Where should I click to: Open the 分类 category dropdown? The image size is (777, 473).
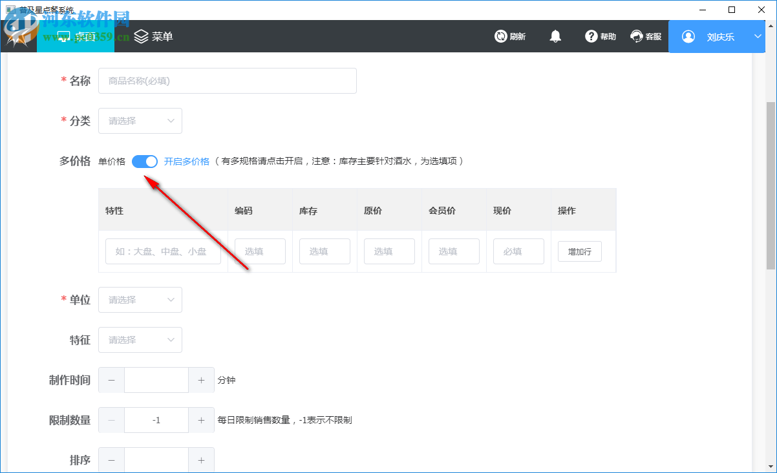[x=140, y=121]
